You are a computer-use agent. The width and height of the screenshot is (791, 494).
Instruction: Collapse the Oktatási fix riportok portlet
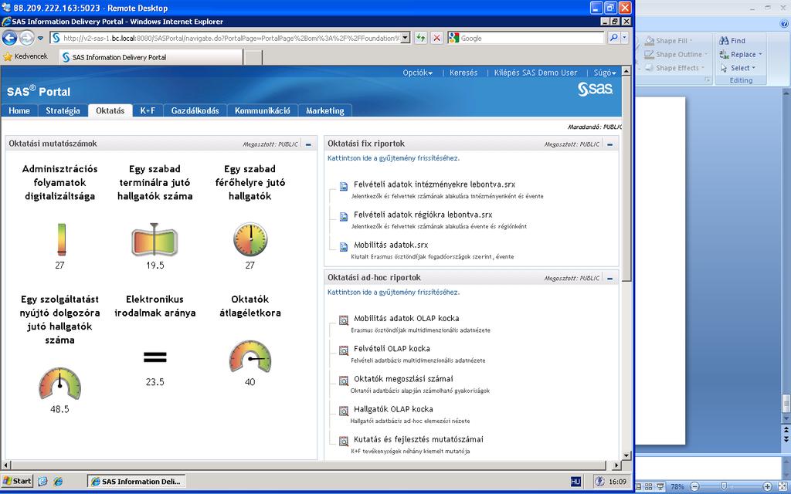(609, 144)
